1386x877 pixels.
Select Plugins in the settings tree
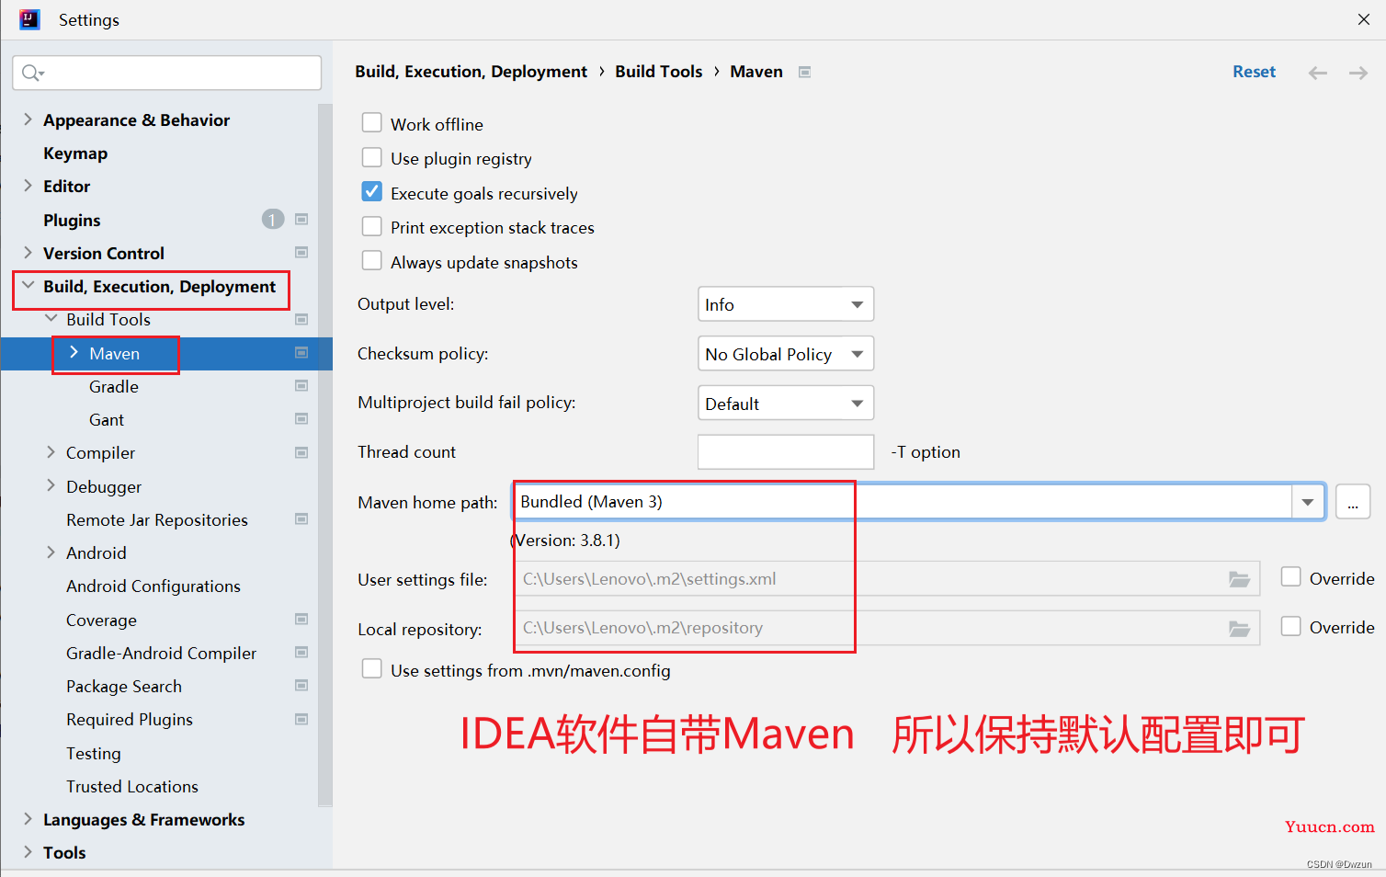pyautogui.click(x=72, y=221)
